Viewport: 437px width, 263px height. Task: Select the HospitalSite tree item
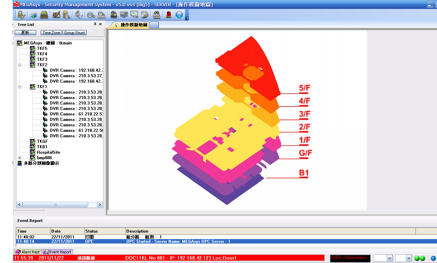[x=48, y=152]
